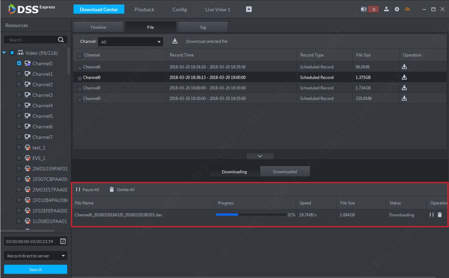The height and width of the screenshot is (278, 449).
Task: Switch to the Timeline tab
Action: 98,27
